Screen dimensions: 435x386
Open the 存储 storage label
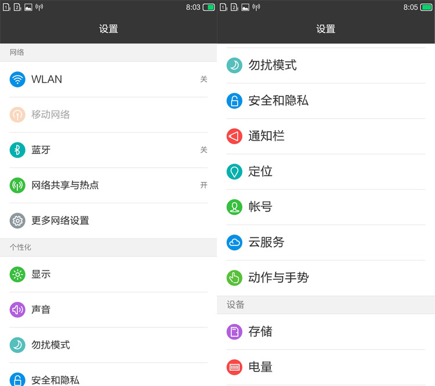click(x=260, y=332)
